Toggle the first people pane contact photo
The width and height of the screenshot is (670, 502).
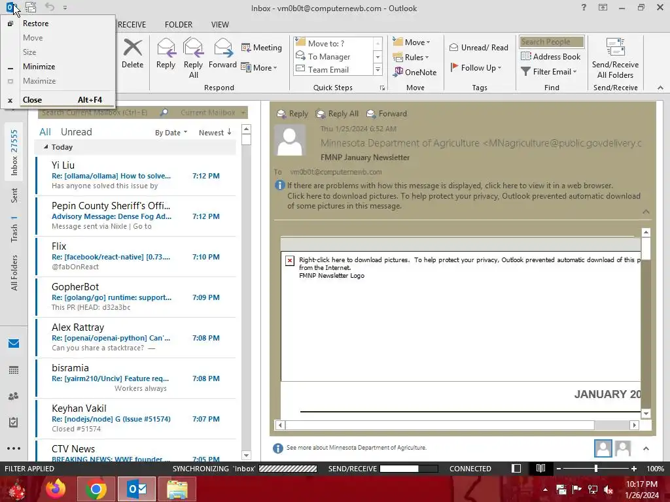(603, 448)
